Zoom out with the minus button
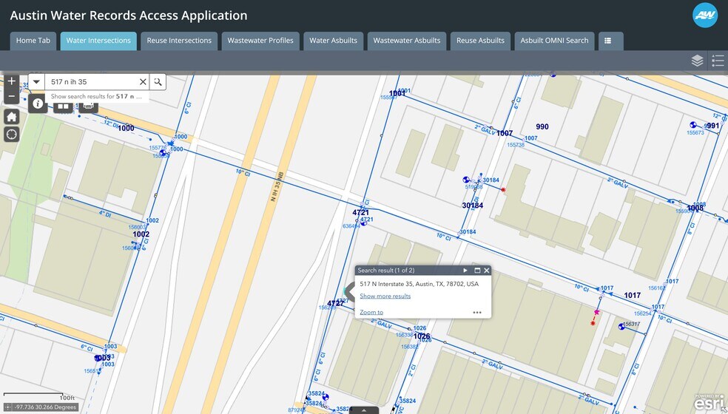The width and height of the screenshot is (728, 414). (11, 97)
